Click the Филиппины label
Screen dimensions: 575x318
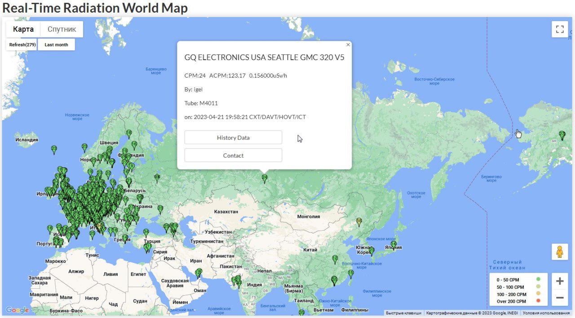354,310
